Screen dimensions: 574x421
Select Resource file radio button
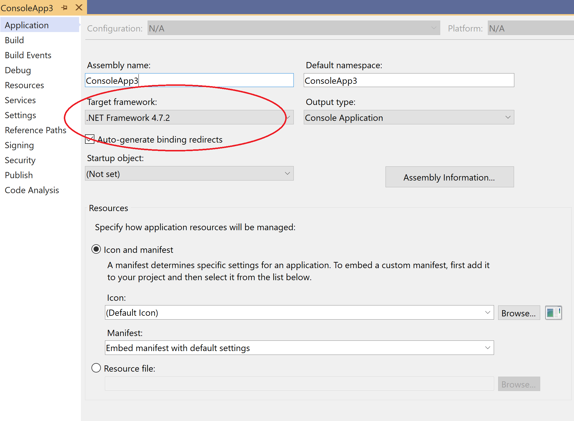[96, 368]
